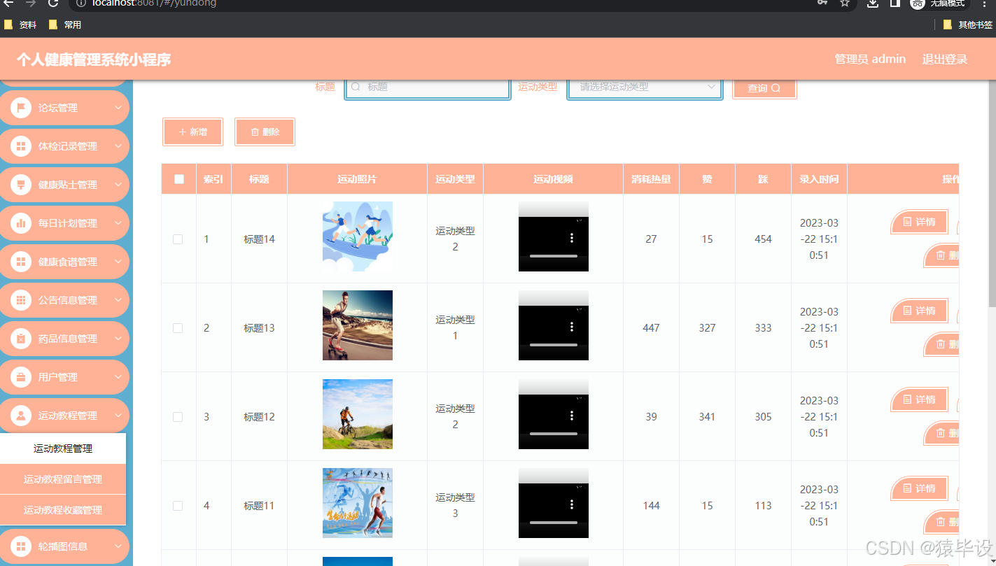Screen dimensions: 996x566
Task: Open the 其他书签 bookmarks folder
Action: pyautogui.click(x=968, y=24)
